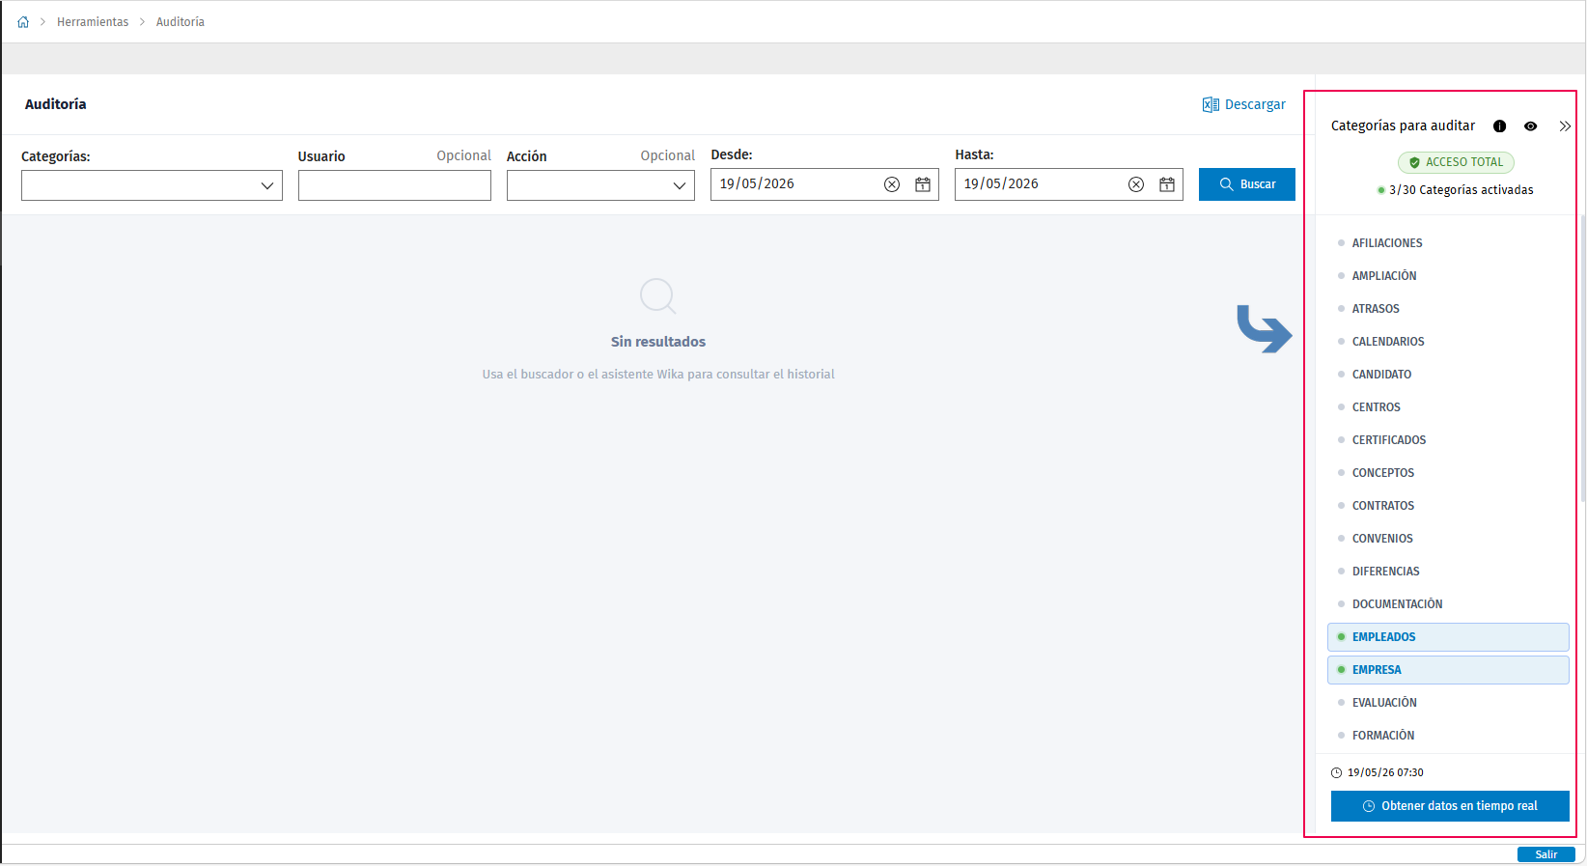Select the CONVENIOS category

pyautogui.click(x=1448, y=539)
